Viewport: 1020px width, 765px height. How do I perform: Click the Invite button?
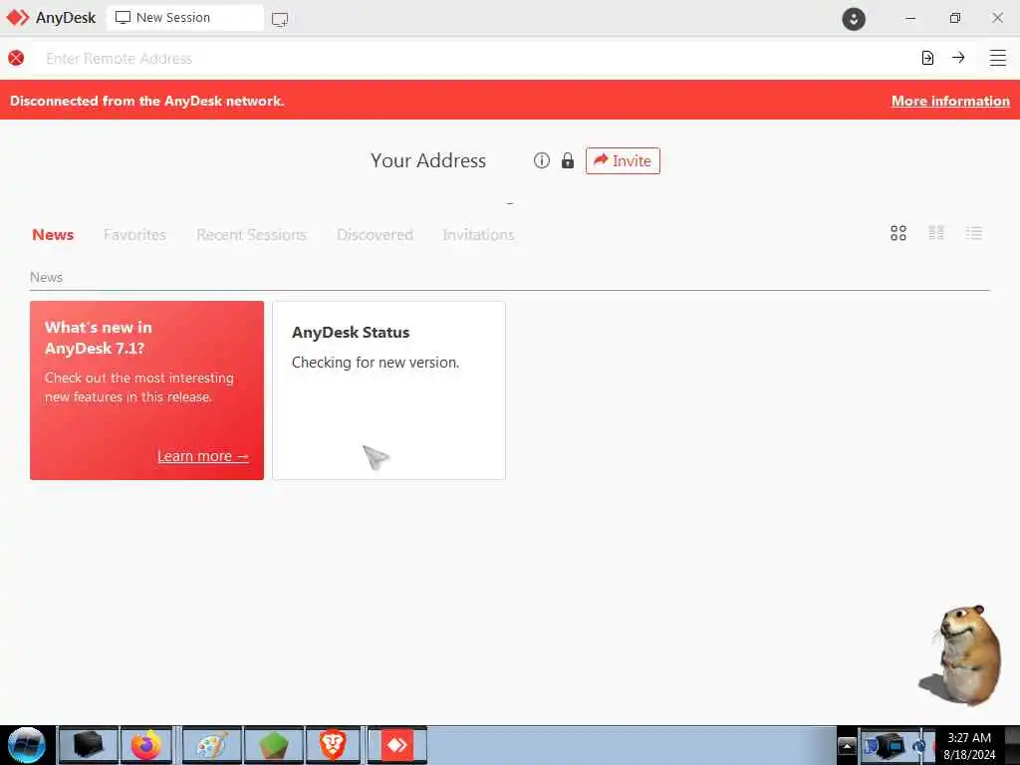pyautogui.click(x=623, y=160)
